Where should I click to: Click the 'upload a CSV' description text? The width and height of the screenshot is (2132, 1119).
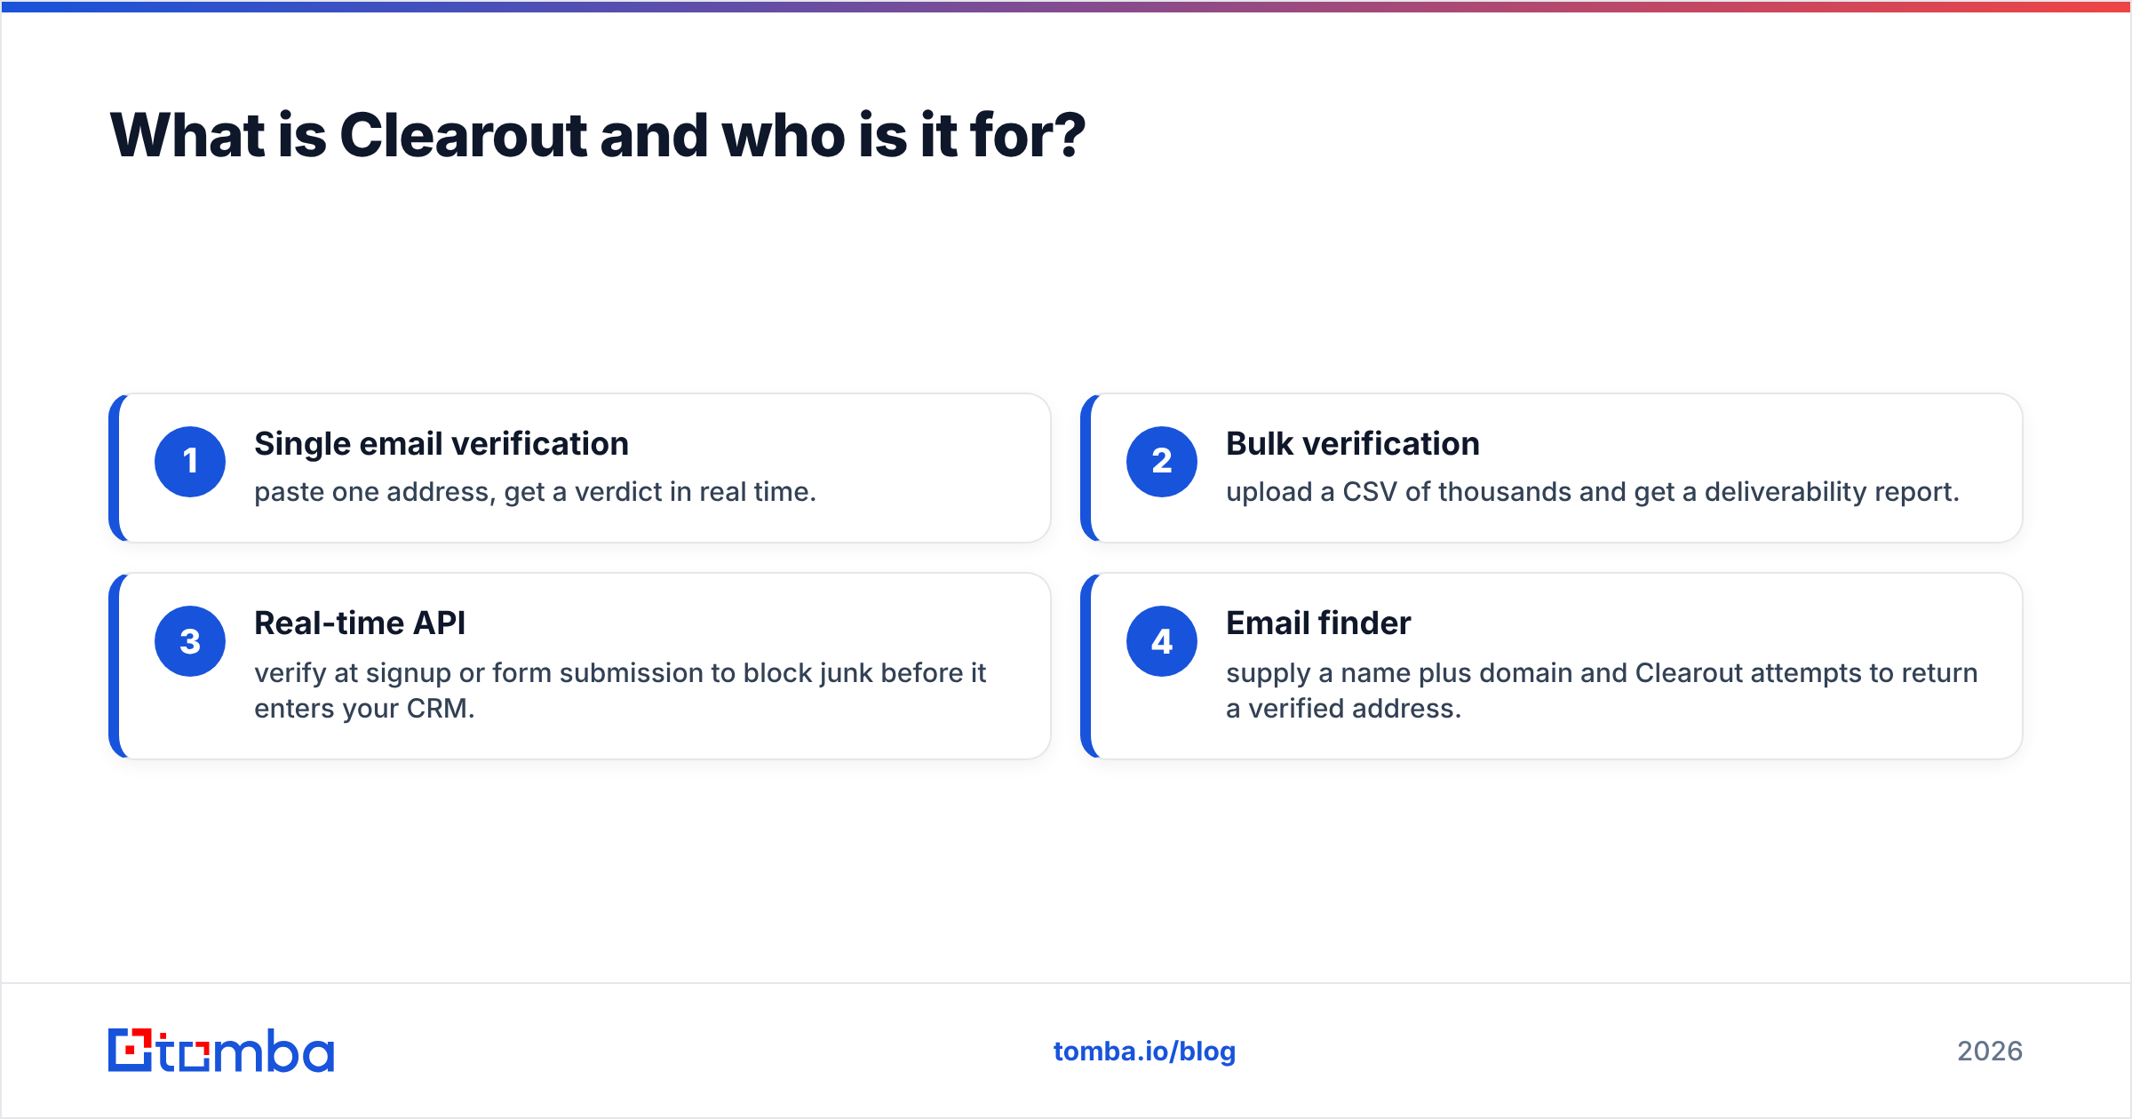pos(1593,492)
